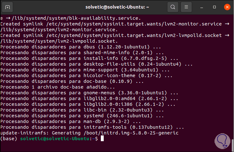Click the libglib2.0-0:i386 line

tap(88, 104)
